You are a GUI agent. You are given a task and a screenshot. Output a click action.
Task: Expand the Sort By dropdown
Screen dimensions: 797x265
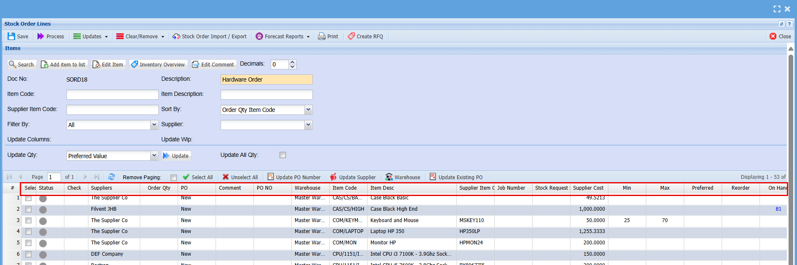click(x=308, y=110)
